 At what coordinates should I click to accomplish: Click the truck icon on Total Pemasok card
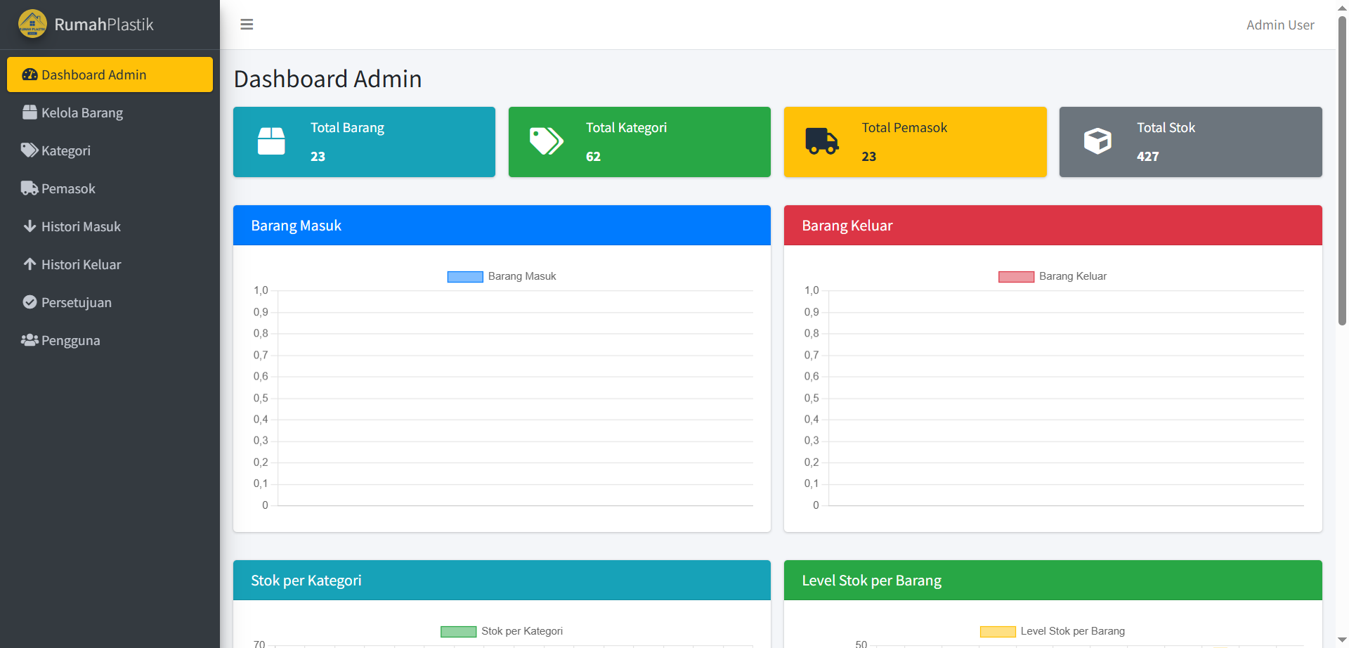coord(821,141)
